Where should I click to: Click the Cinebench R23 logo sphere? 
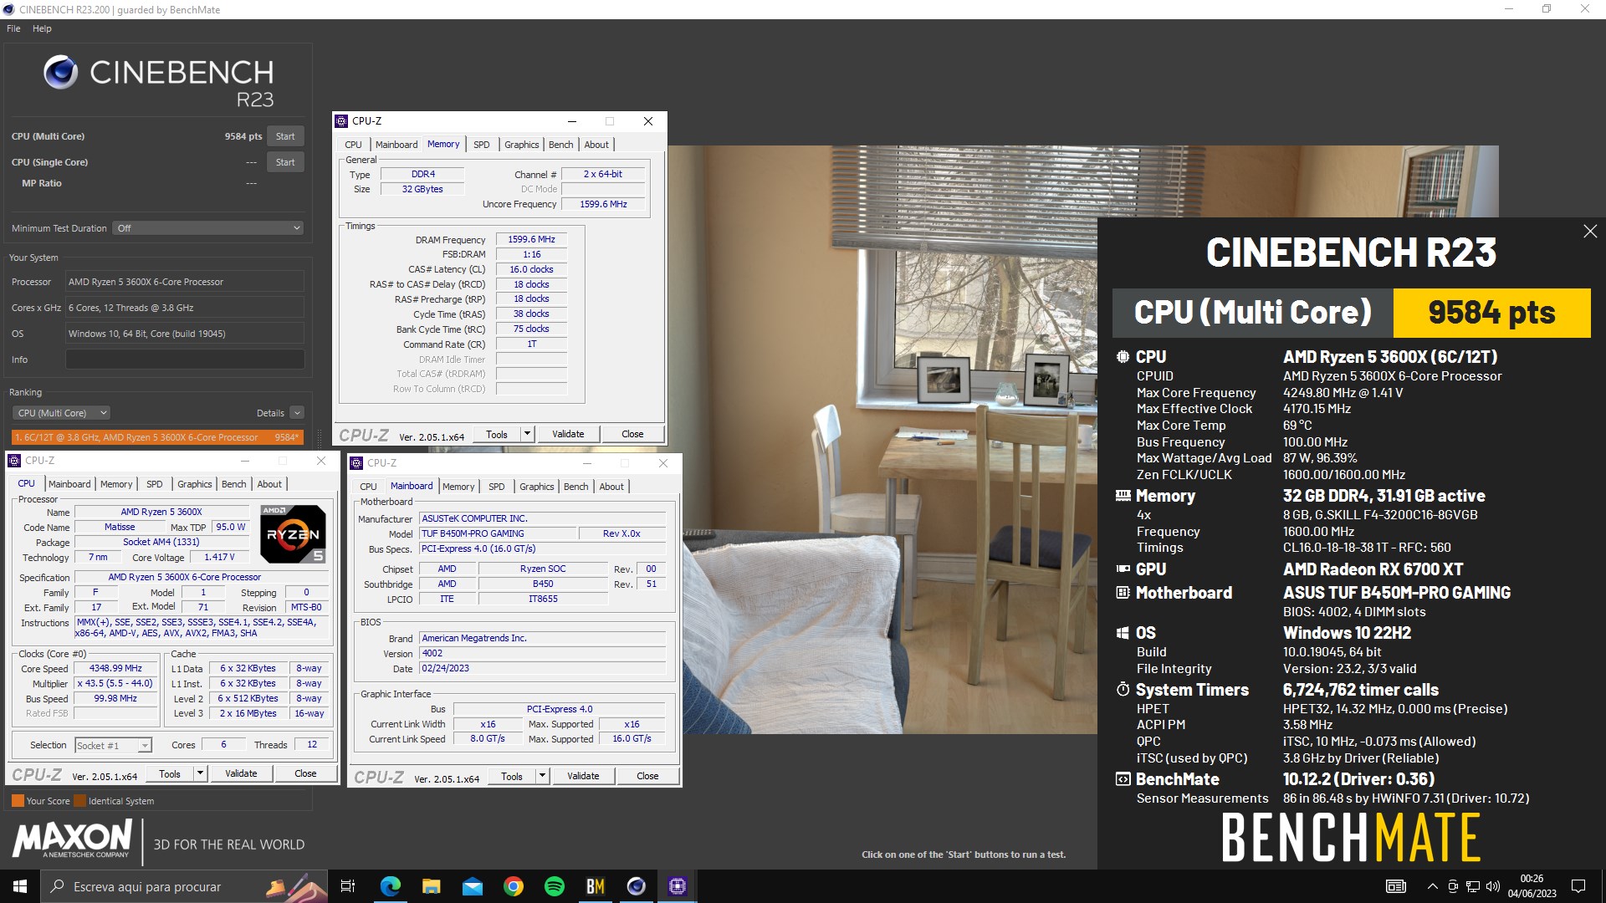click(x=60, y=73)
